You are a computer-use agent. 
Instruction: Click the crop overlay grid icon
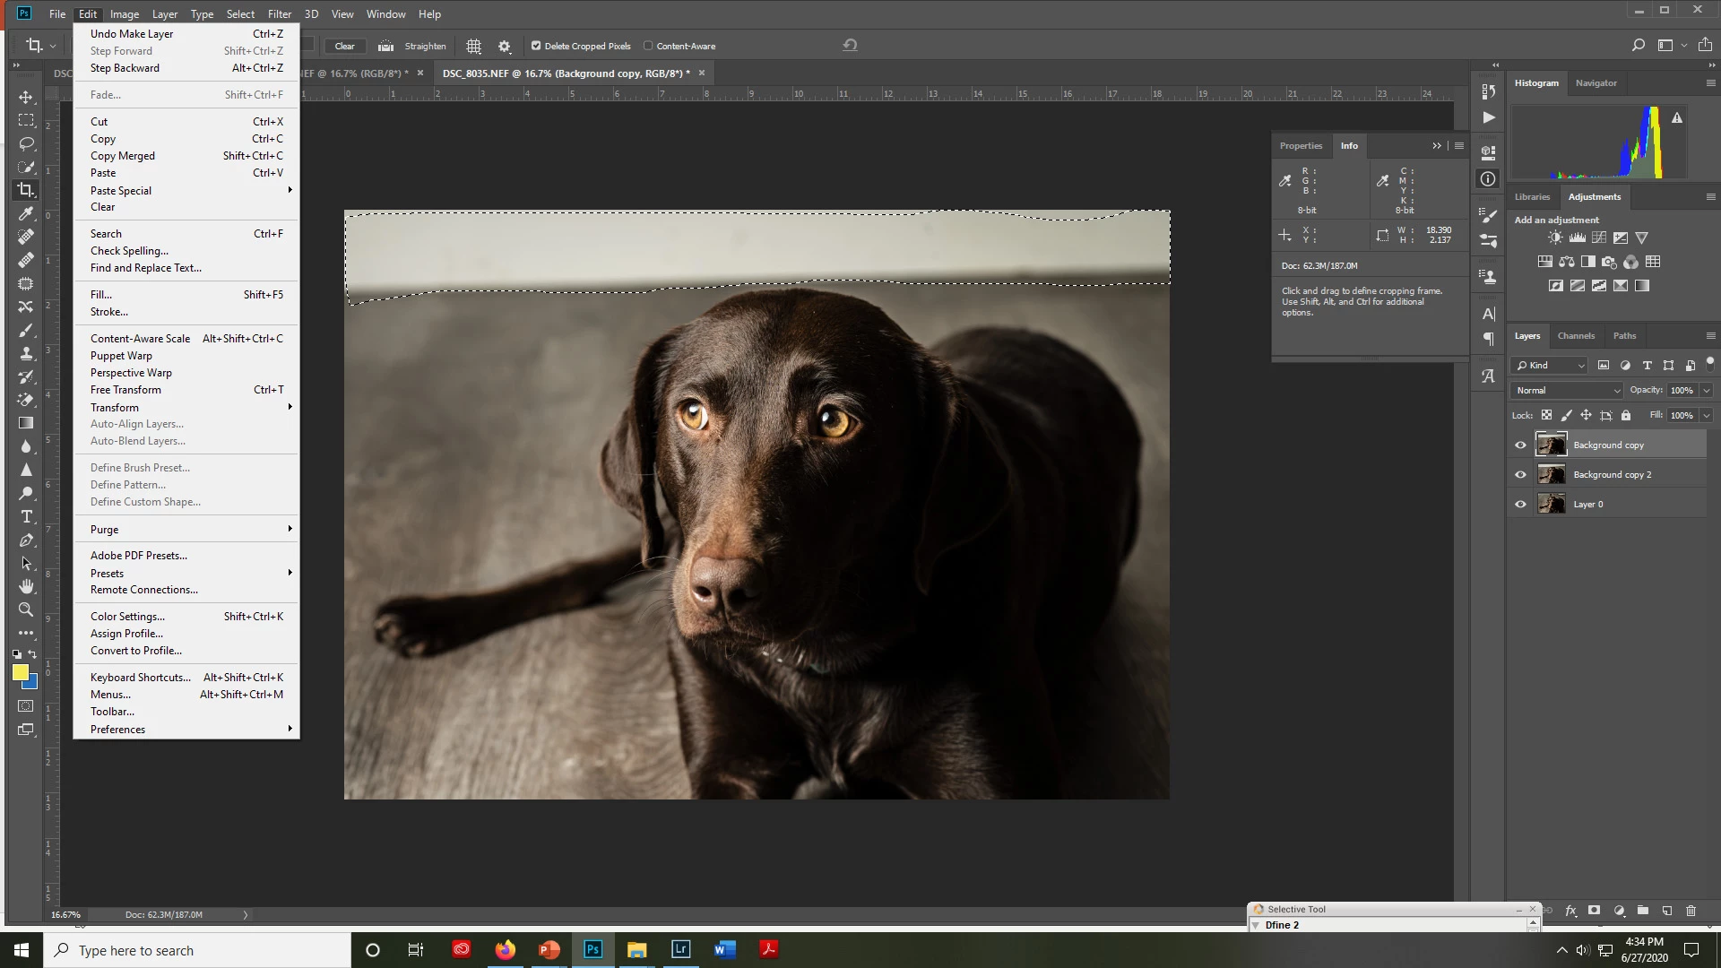click(474, 46)
